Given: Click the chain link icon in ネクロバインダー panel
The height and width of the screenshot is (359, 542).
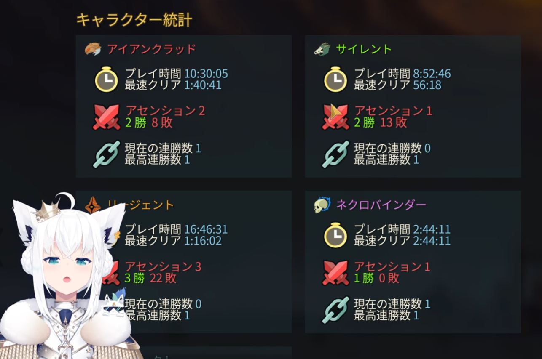Looking at the screenshot, I should click(x=335, y=310).
